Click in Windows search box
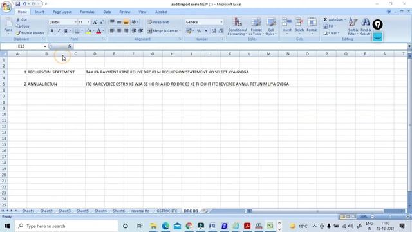Viewport: 412px width, 232px height. tap(66, 226)
